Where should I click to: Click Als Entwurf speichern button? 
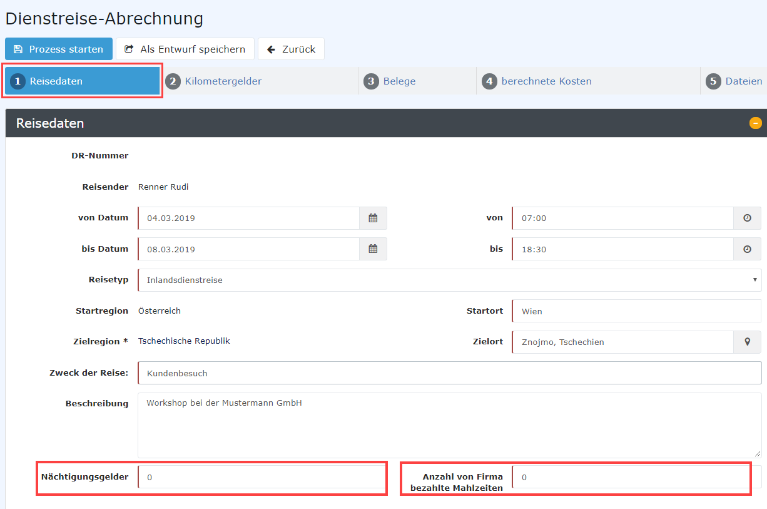click(185, 49)
